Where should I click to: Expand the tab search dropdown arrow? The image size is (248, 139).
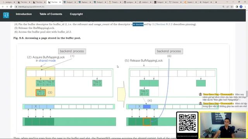(227, 2)
